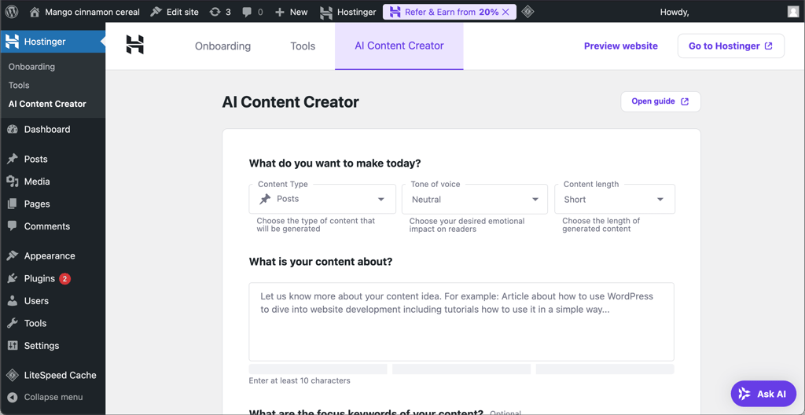Image resolution: width=805 pixels, height=415 pixels.
Task: Click the Media icon in sidebar
Action: click(13, 182)
